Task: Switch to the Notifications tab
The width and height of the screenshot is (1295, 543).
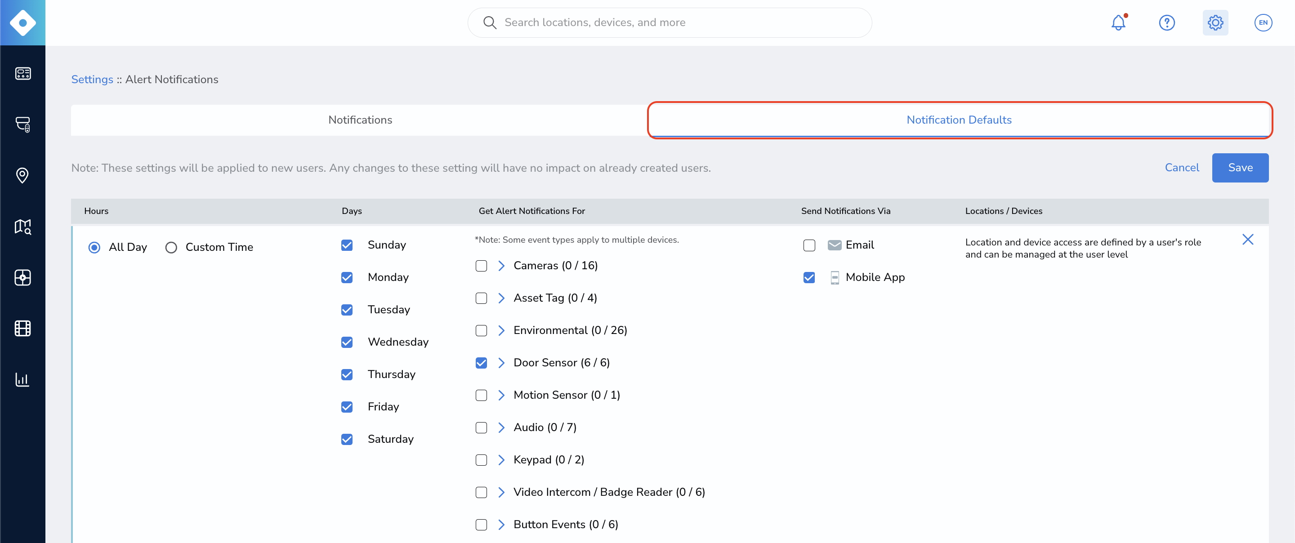Action: coord(360,120)
